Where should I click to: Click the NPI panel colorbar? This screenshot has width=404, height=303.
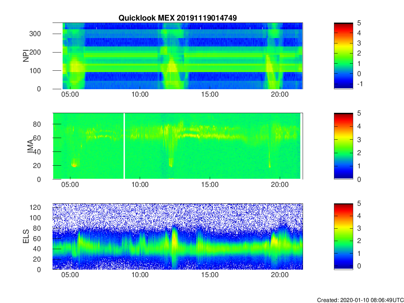pyautogui.click(x=343, y=56)
